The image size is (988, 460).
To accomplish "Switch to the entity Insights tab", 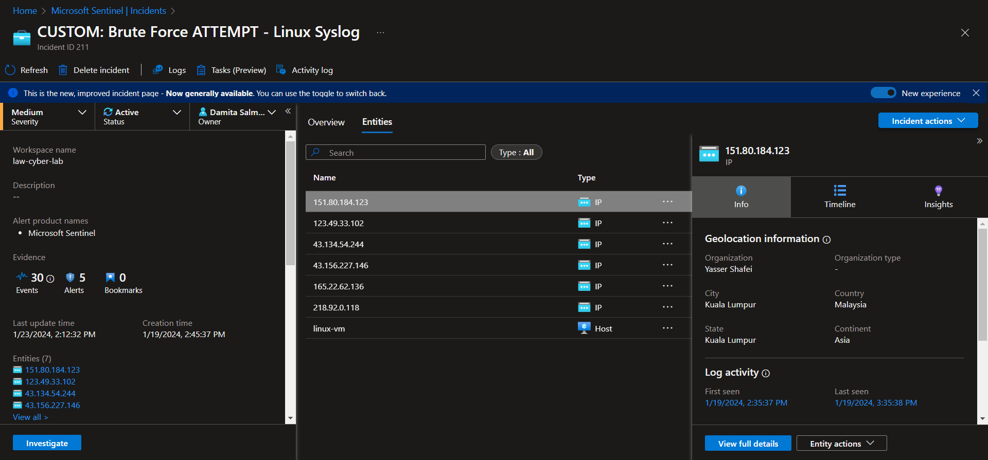I will [x=939, y=197].
